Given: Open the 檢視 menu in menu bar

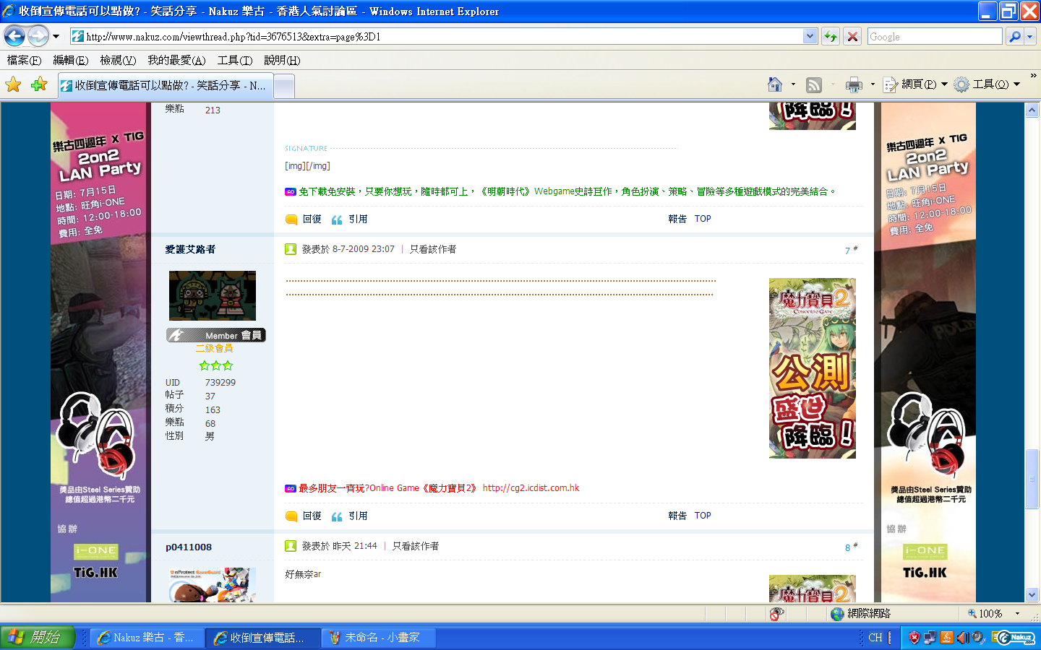Looking at the screenshot, I should [118, 60].
